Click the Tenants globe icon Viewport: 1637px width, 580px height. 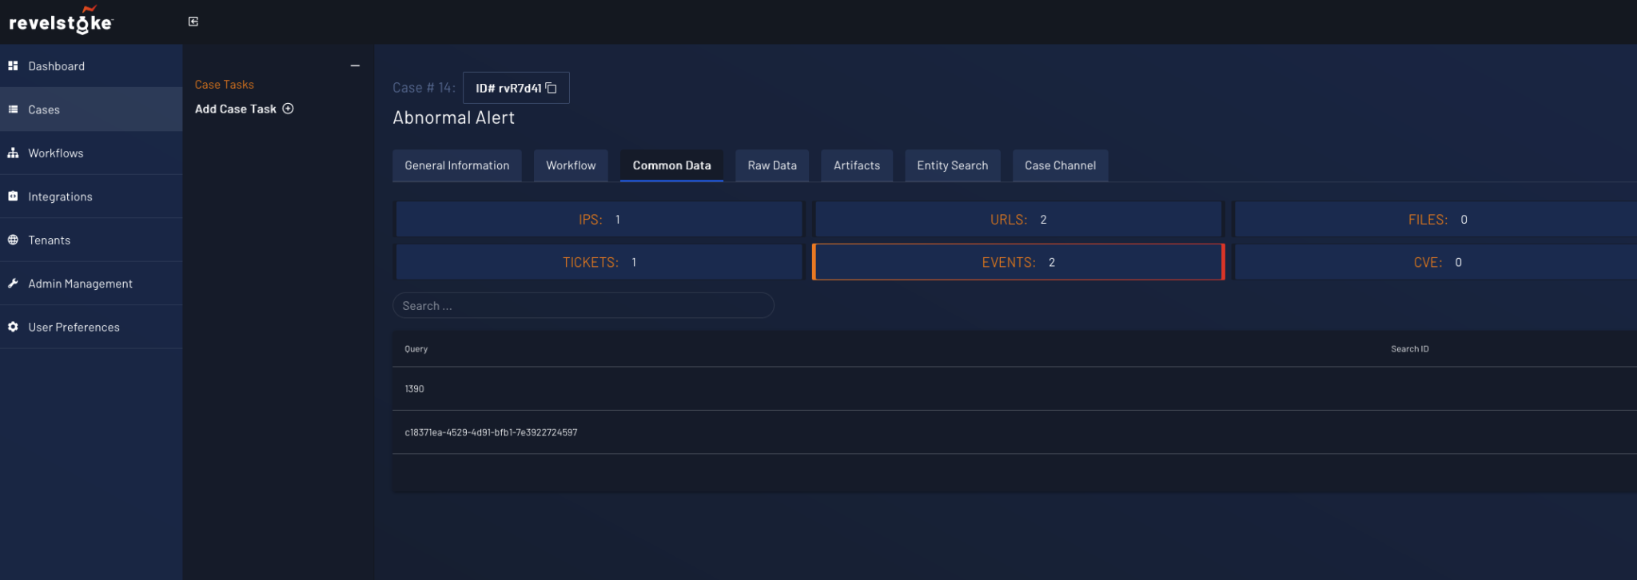click(13, 240)
